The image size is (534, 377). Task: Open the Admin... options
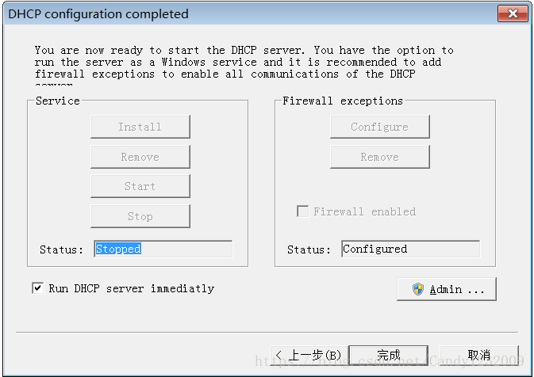[x=447, y=289]
